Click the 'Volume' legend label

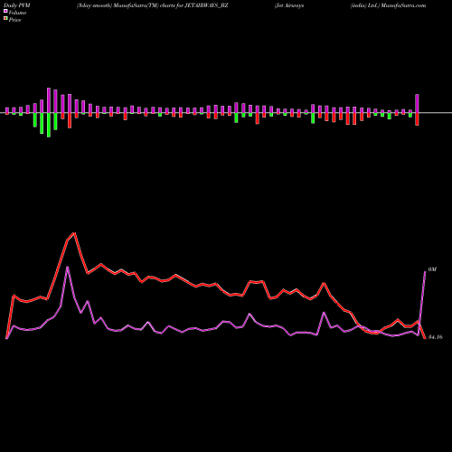tap(17, 13)
